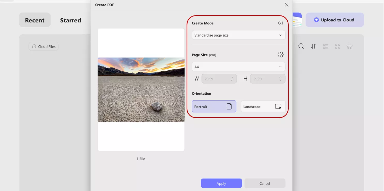Screen dimensions: 384x191
Task: Apply the Create PDF settings
Action: tap(221, 183)
